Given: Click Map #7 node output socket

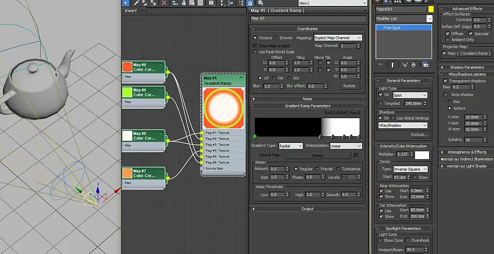Looking at the screenshot, I should tap(167, 178).
